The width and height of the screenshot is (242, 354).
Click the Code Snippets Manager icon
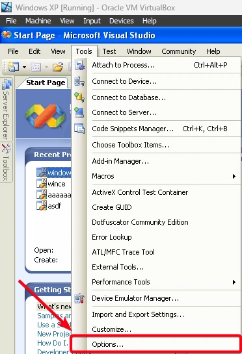pos(79,129)
